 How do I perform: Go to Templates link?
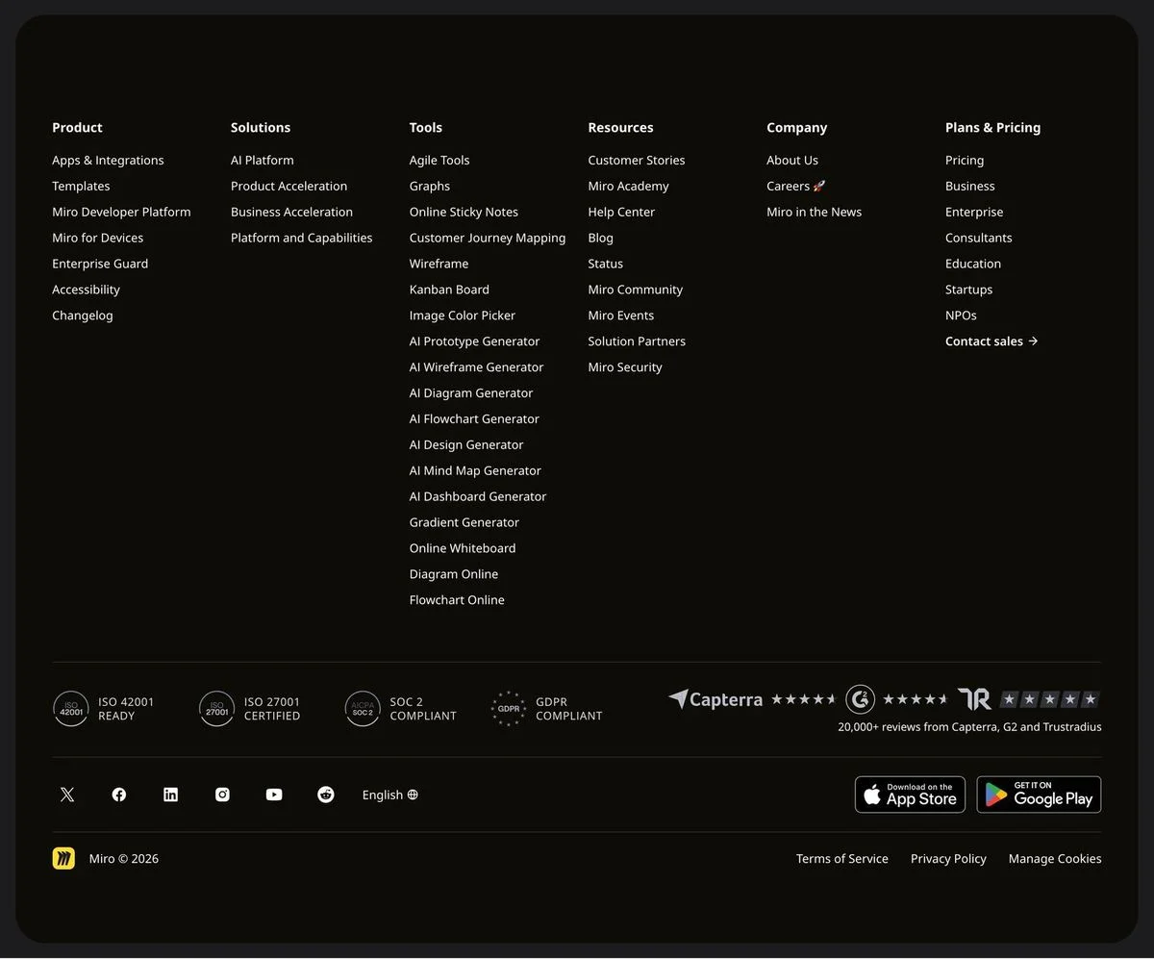coord(81,187)
